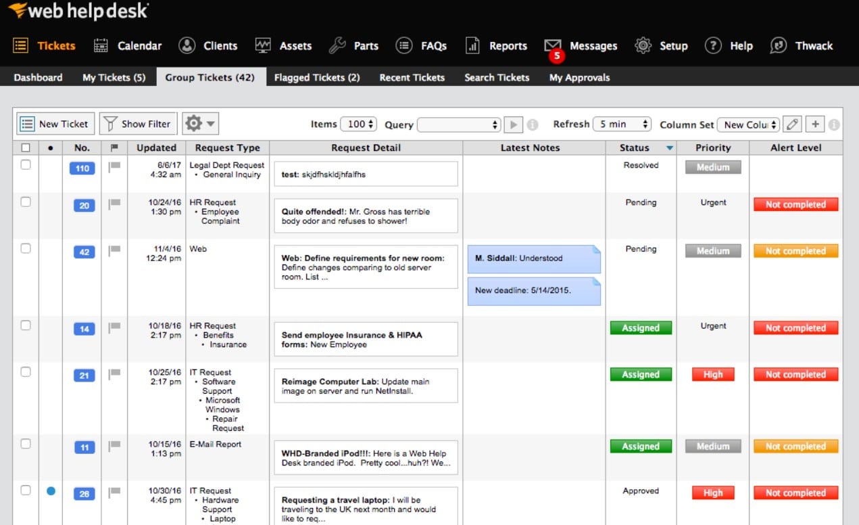Open ticket number 110
The height and width of the screenshot is (525, 859).
click(x=82, y=168)
